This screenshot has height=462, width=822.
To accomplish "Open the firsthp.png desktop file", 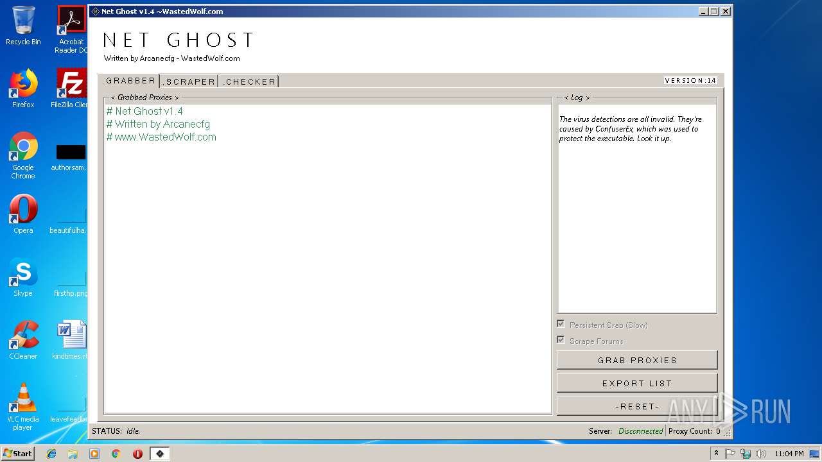I will click(71, 284).
